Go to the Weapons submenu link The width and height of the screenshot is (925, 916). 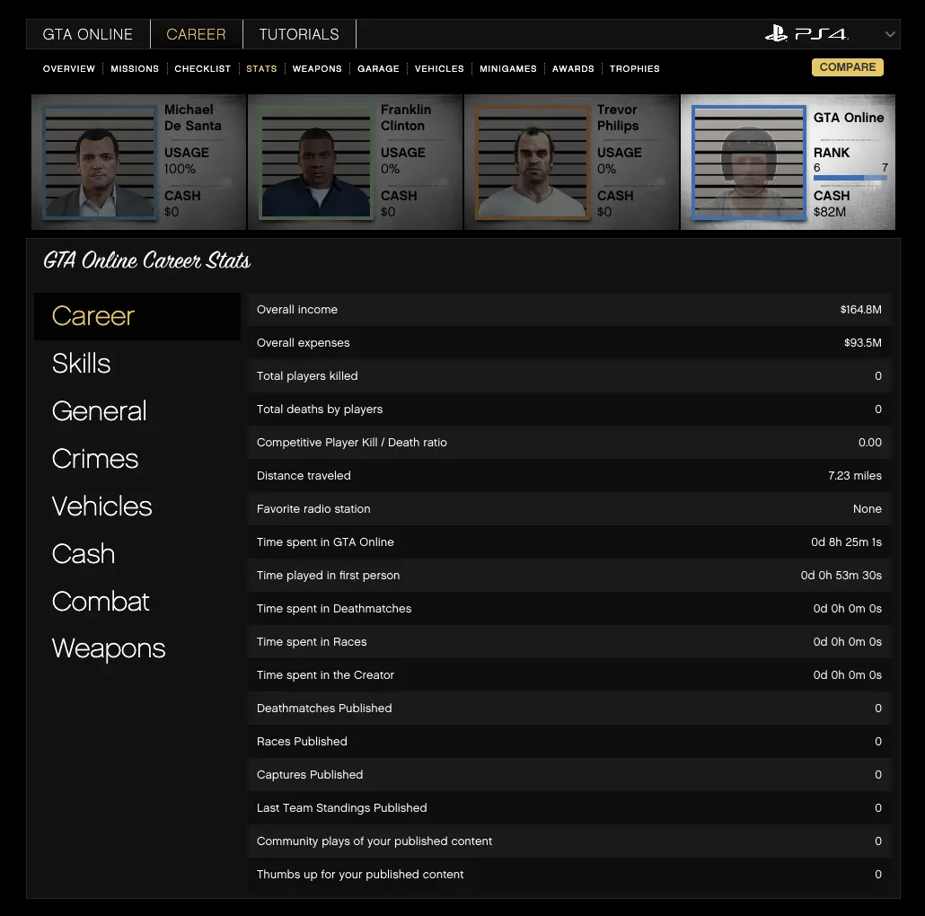click(x=317, y=68)
